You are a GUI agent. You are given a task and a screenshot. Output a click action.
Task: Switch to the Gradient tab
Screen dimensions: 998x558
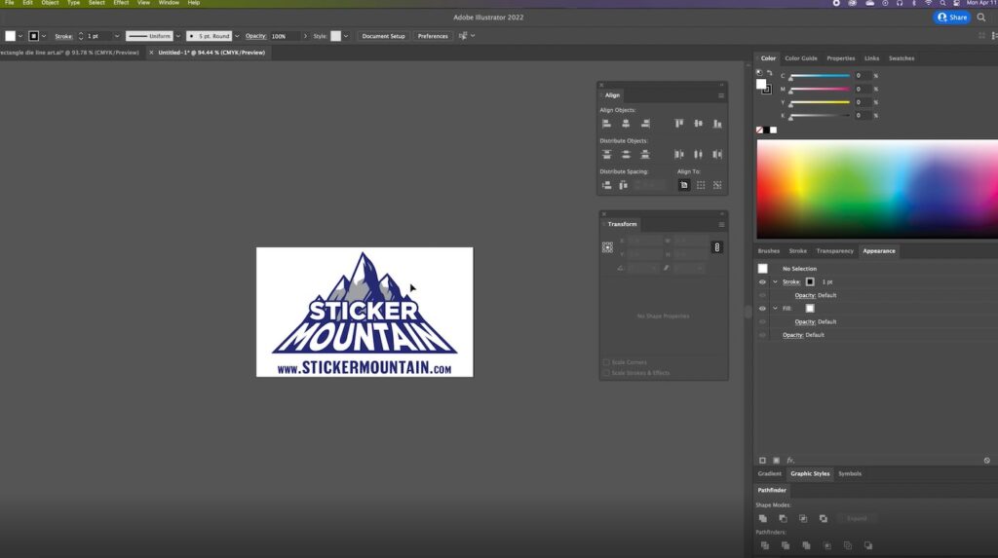pyautogui.click(x=770, y=473)
